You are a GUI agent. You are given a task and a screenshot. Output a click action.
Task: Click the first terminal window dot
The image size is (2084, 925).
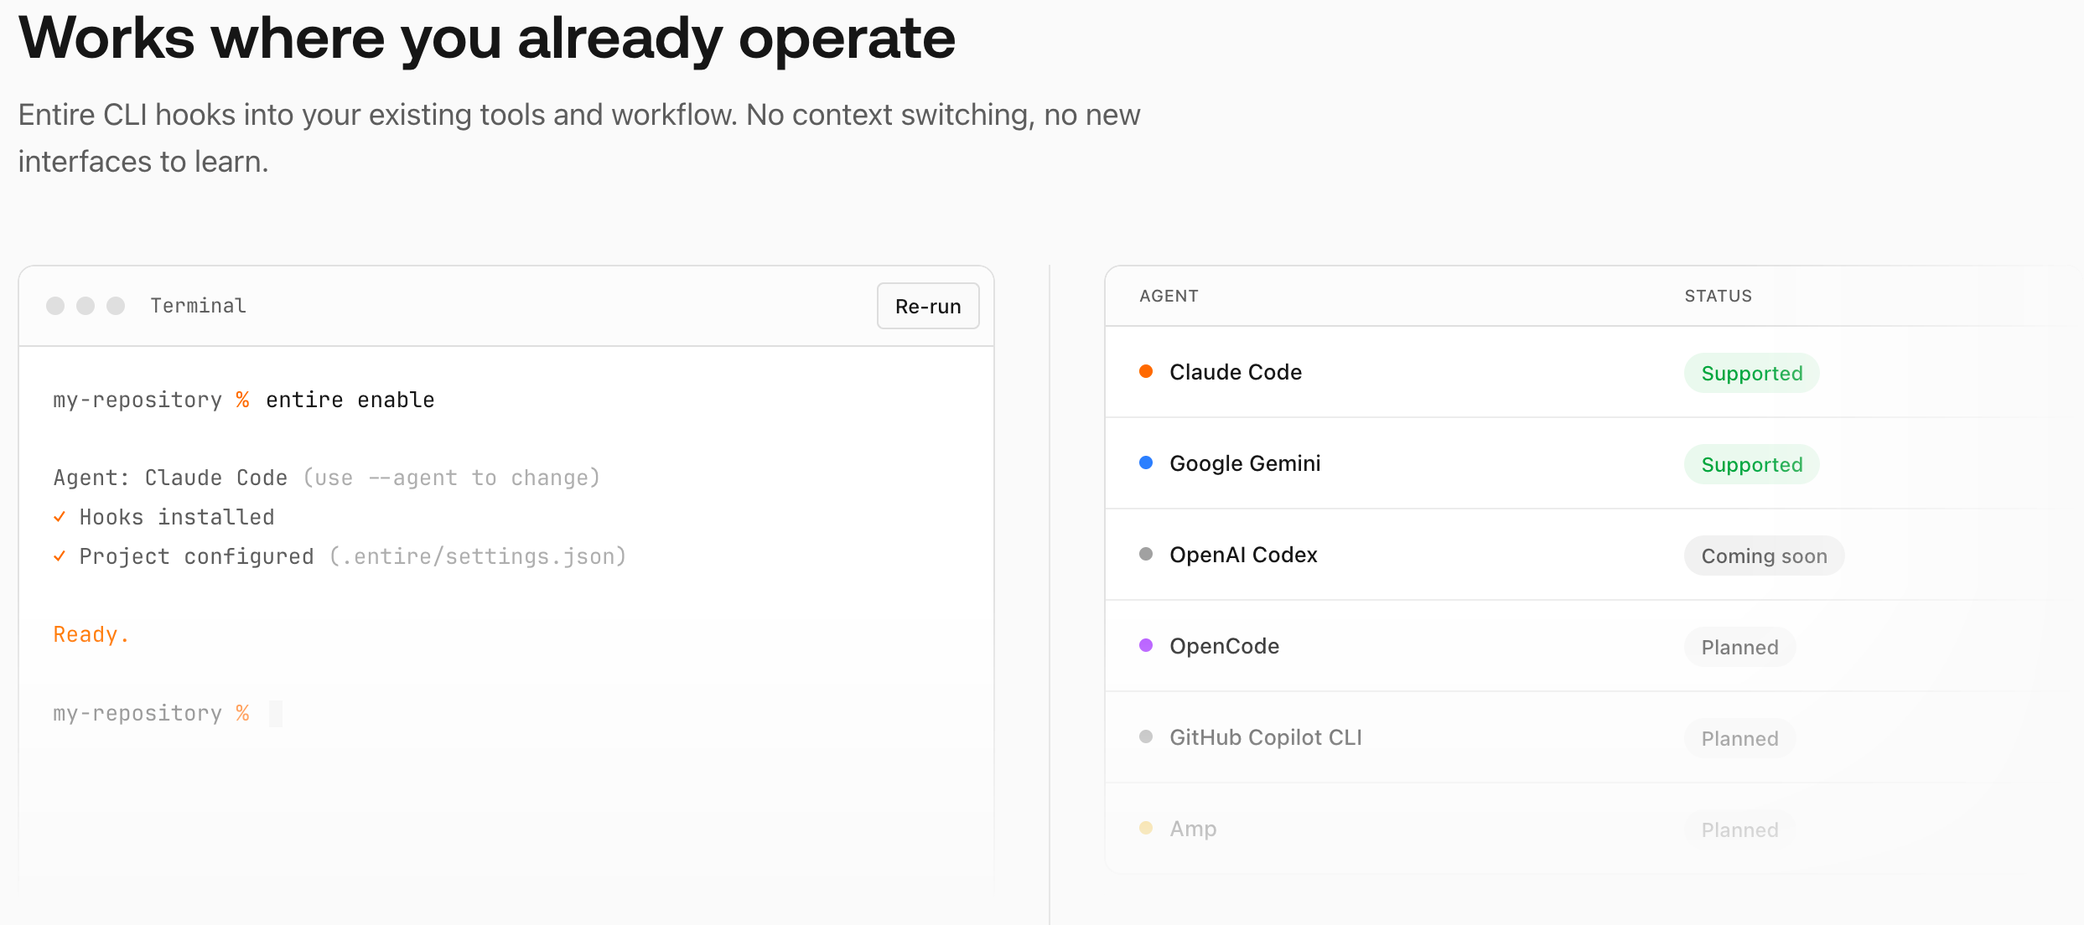coord(55,306)
